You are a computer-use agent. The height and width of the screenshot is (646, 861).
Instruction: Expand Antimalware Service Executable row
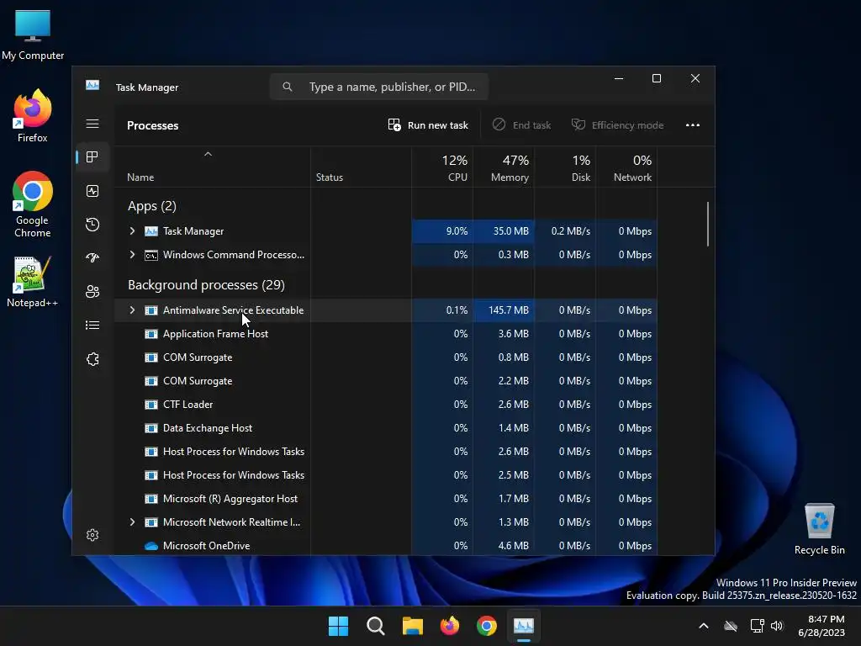[132, 310]
